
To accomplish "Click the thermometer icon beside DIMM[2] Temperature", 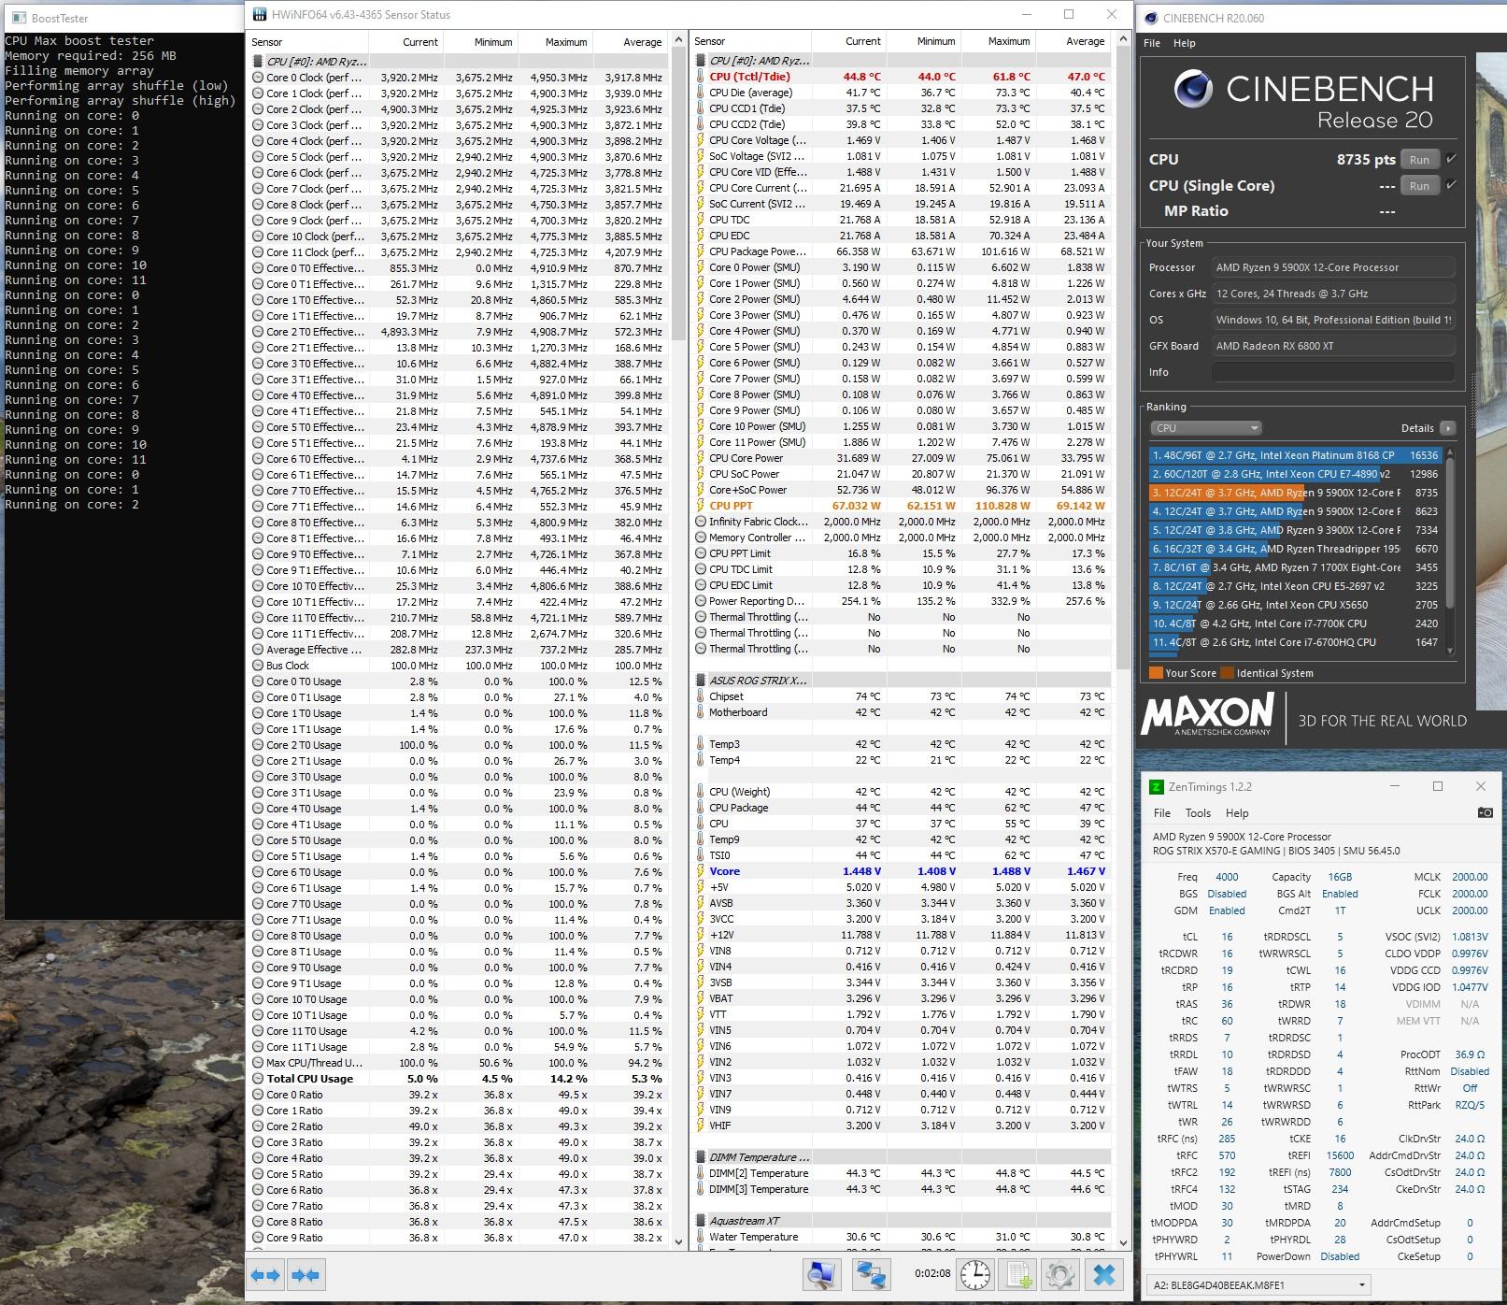I will (700, 1173).
